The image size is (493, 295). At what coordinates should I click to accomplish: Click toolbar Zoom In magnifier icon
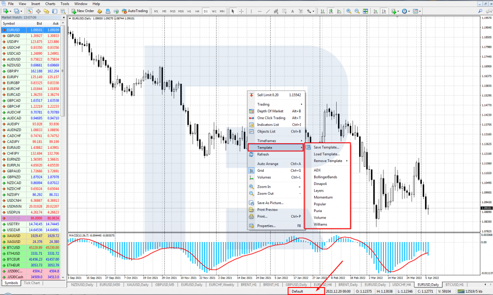(349, 11)
